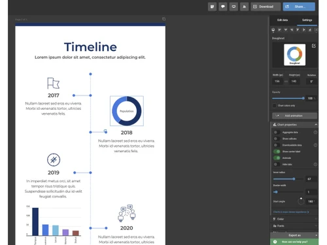Click the collaborators people icon
The image size is (327, 245).
click(x=245, y=7)
